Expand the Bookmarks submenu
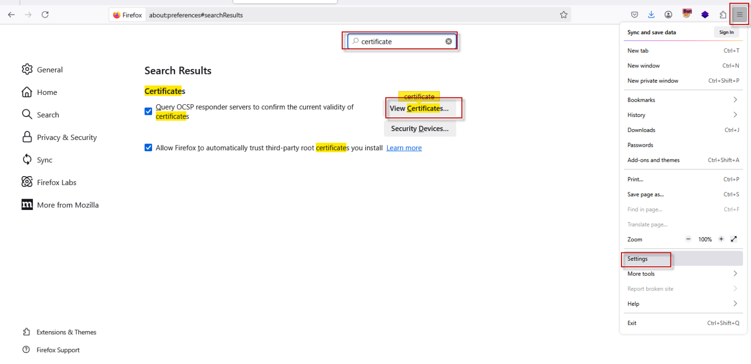Image resolution: width=751 pixels, height=364 pixels. point(641,99)
